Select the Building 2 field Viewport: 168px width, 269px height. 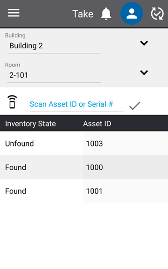click(54, 46)
